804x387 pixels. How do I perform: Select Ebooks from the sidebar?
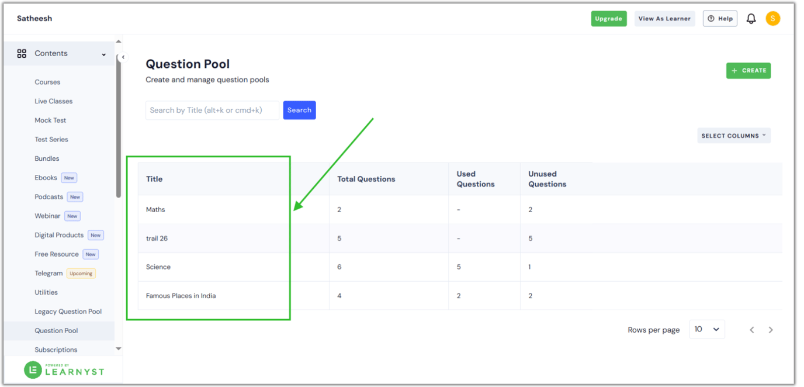[x=46, y=177]
